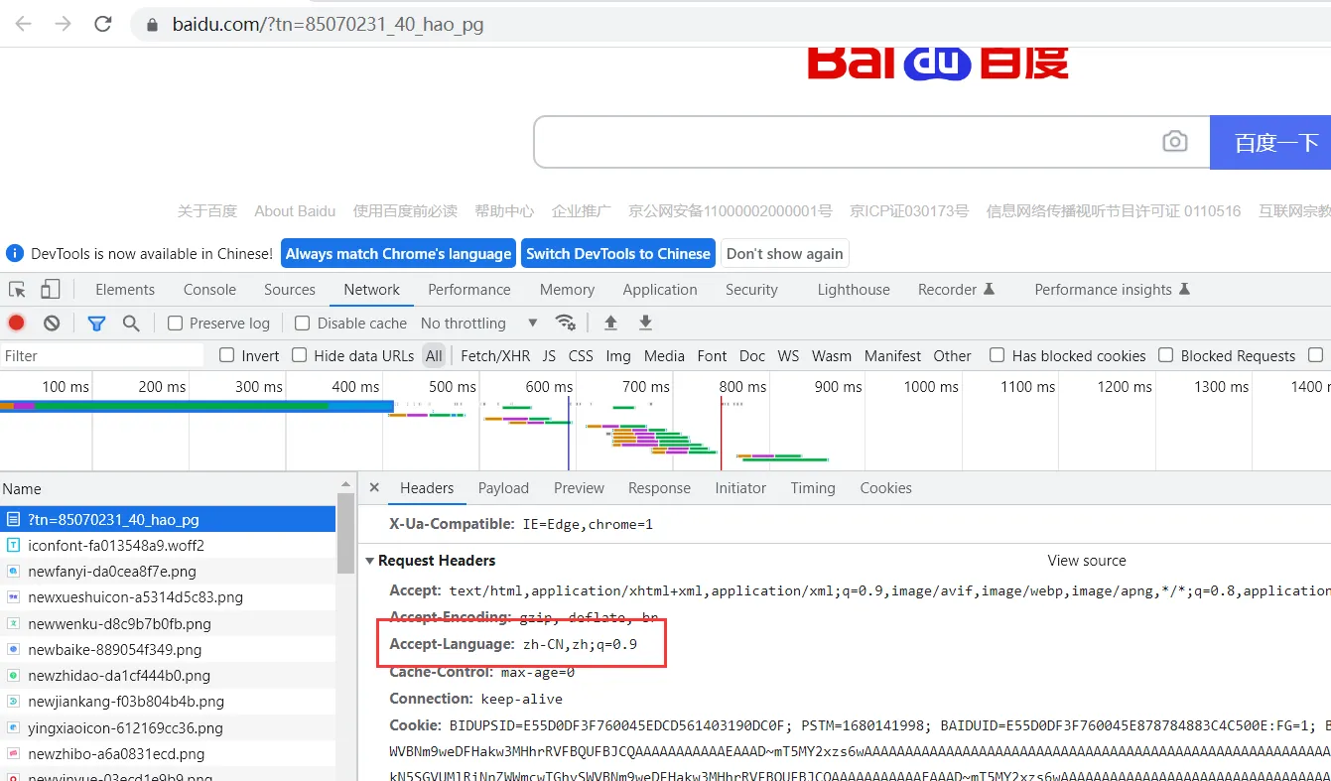1331x781 pixels.
Task: Open the Payload tab
Action: tap(503, 488)
